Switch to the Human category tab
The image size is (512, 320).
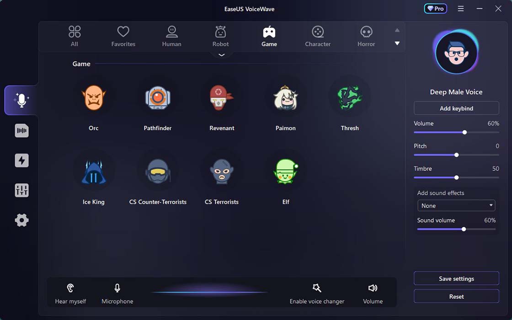click(171, 36)
